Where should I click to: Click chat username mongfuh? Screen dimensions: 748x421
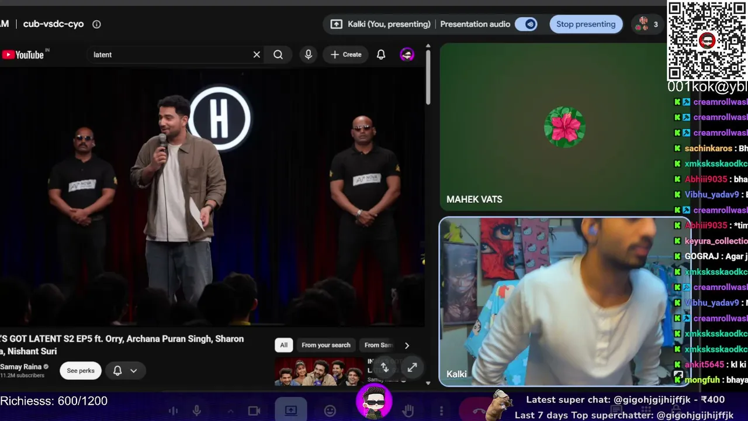click(702, 380)
